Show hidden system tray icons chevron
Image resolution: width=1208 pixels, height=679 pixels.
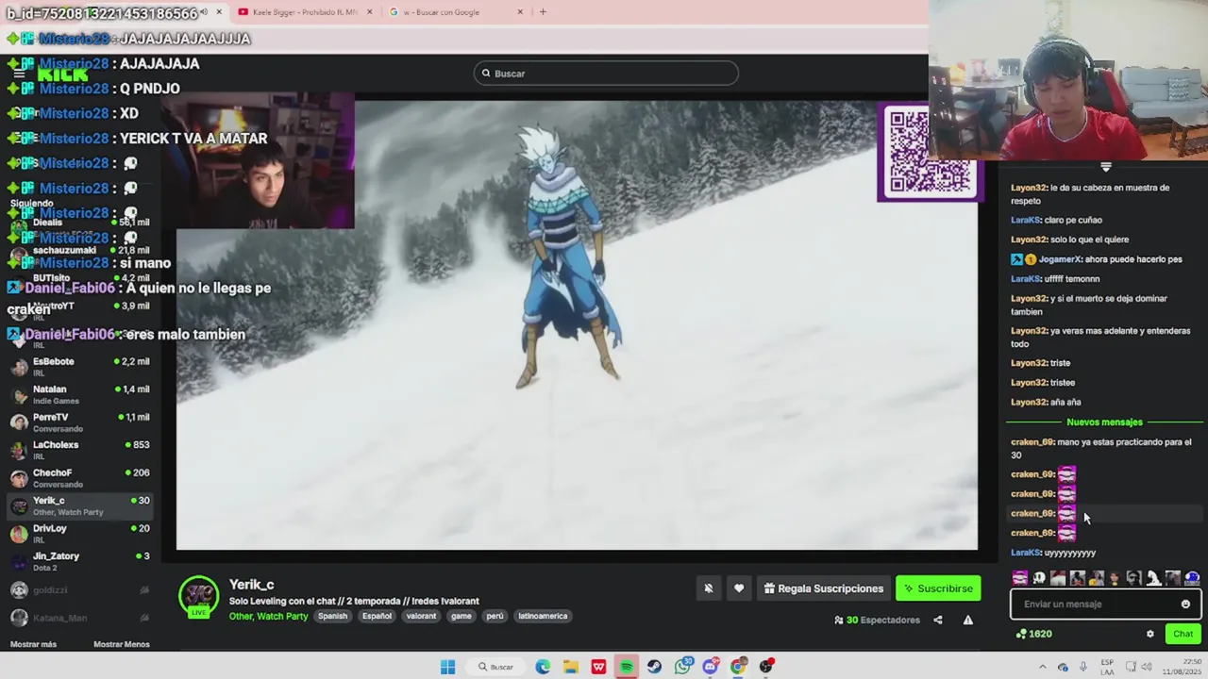coord(1043,667)
